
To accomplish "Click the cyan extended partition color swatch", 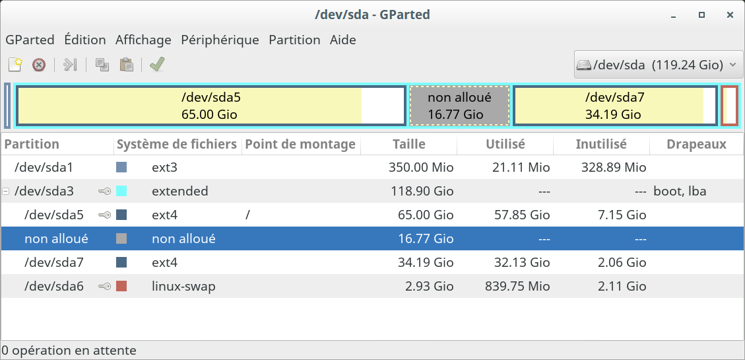I will (x=121, y=191).
